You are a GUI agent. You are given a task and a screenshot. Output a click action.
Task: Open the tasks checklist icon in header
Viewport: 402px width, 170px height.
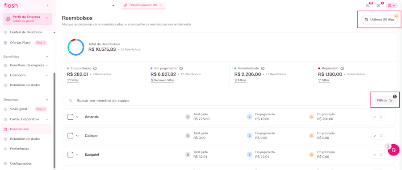(x=368, y=5)
